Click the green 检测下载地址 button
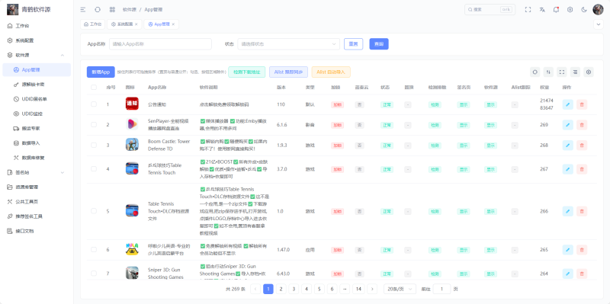The image size is (610, 304). 246,72
